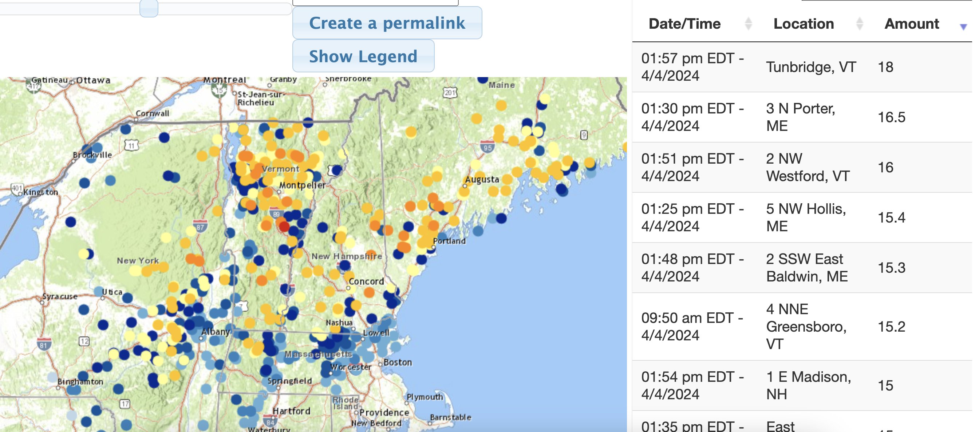The width and height of the screenshot is (975, 432).
Task: Select the Tunbridge, VT location cell
Action: (x=811, y=67)
